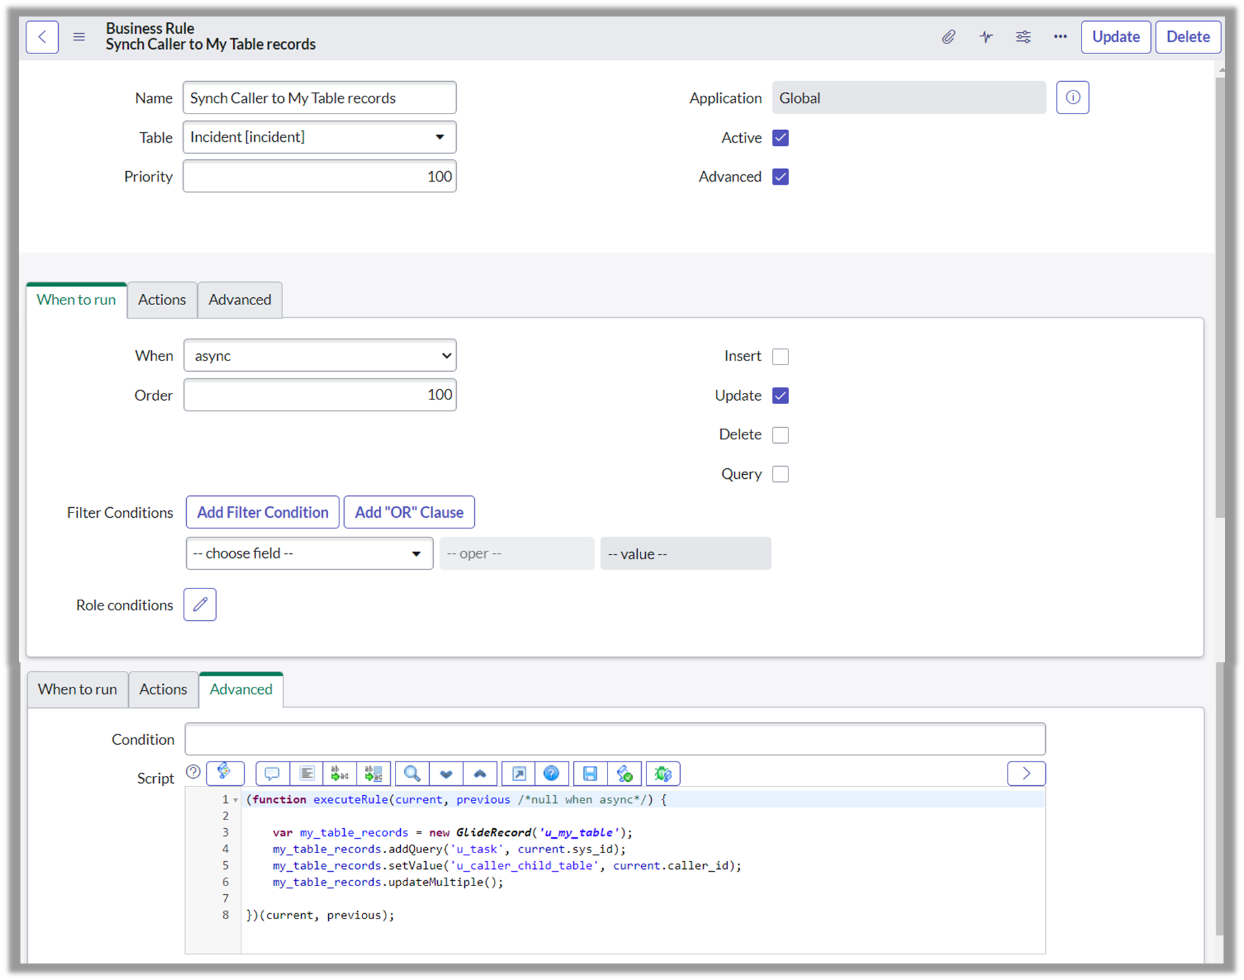
Task: Open search within the script editor
Action: pyautogui.click(x=411, y=773)
